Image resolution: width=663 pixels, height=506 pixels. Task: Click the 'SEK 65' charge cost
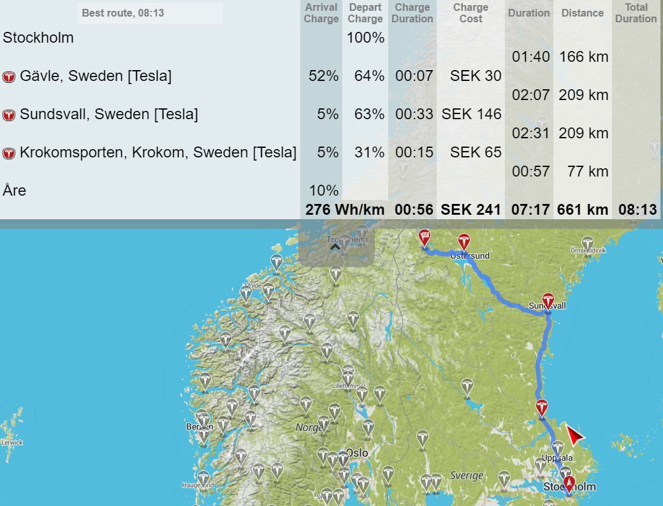coord(476,152)
